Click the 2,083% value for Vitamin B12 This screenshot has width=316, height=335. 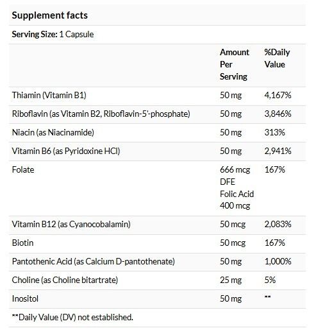pyautogui.click(x=278, y=224)
